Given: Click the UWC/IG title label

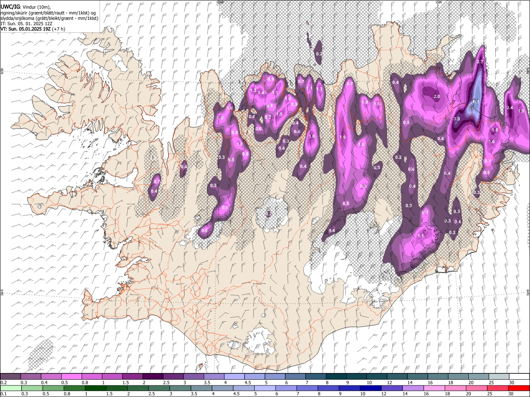Looking at the screenshot, I should click(x=10, y=7).
